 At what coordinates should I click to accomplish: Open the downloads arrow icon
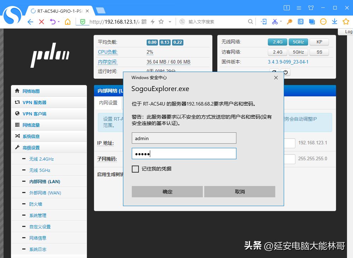pos(334,22)
